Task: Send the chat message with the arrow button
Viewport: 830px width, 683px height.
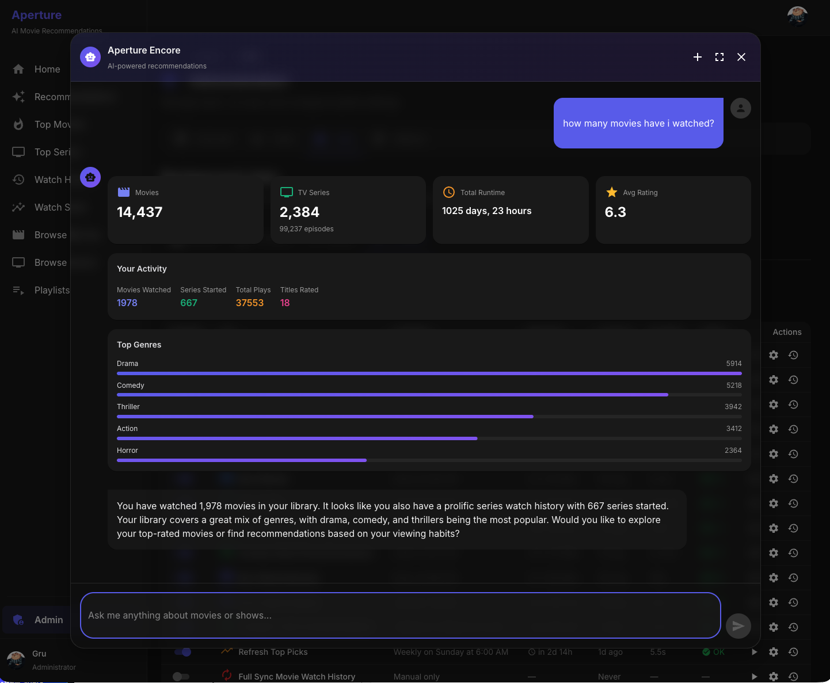Action: coord(738,626)
